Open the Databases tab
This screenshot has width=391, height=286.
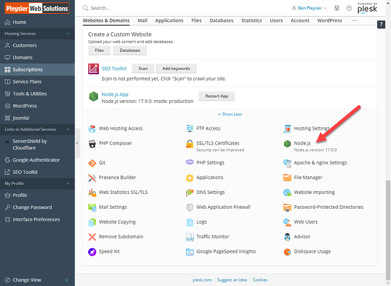[x=222, y=21]
